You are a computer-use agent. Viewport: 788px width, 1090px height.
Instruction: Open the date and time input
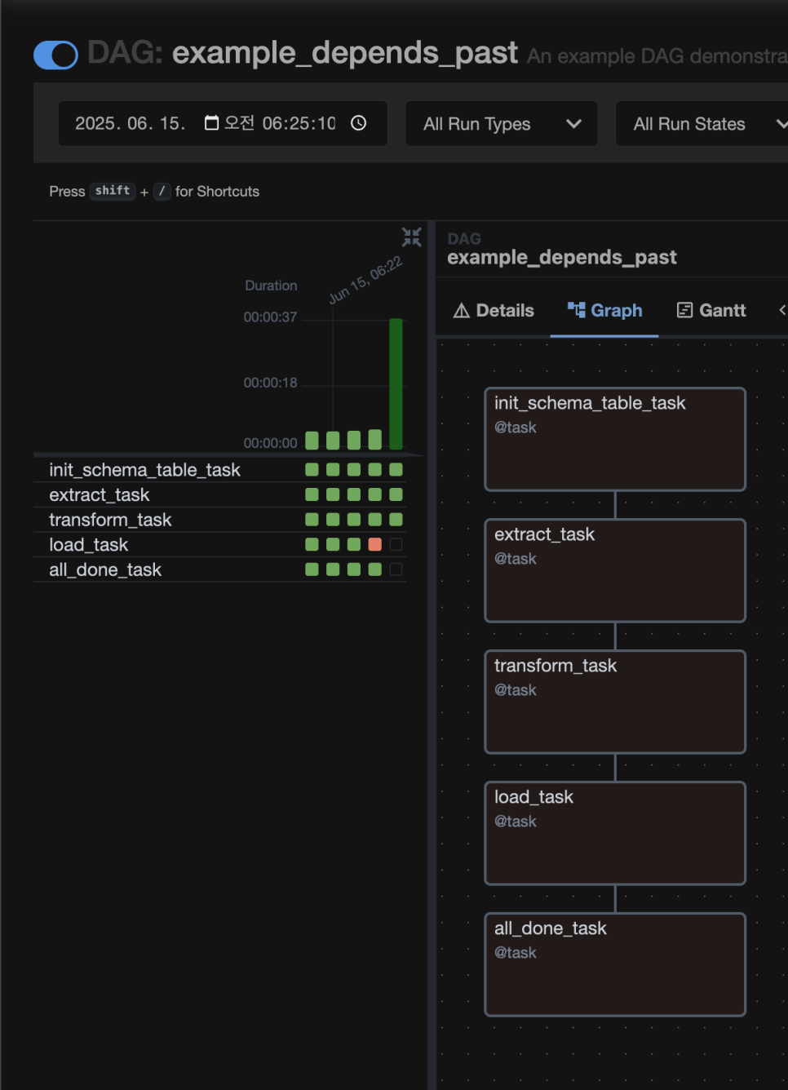click(x=222, y=123)
